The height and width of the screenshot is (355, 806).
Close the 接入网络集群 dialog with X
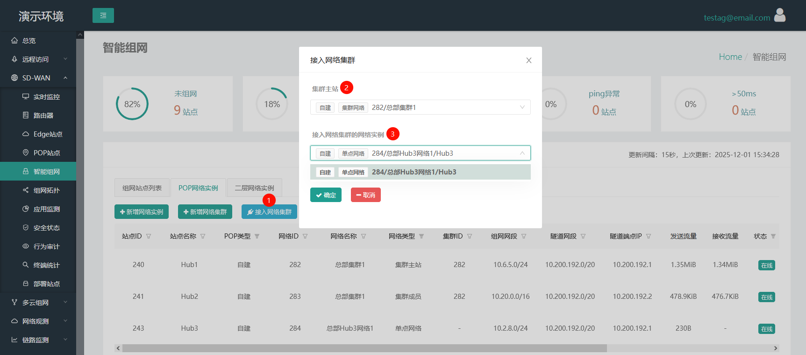click(x=529, y=60)
